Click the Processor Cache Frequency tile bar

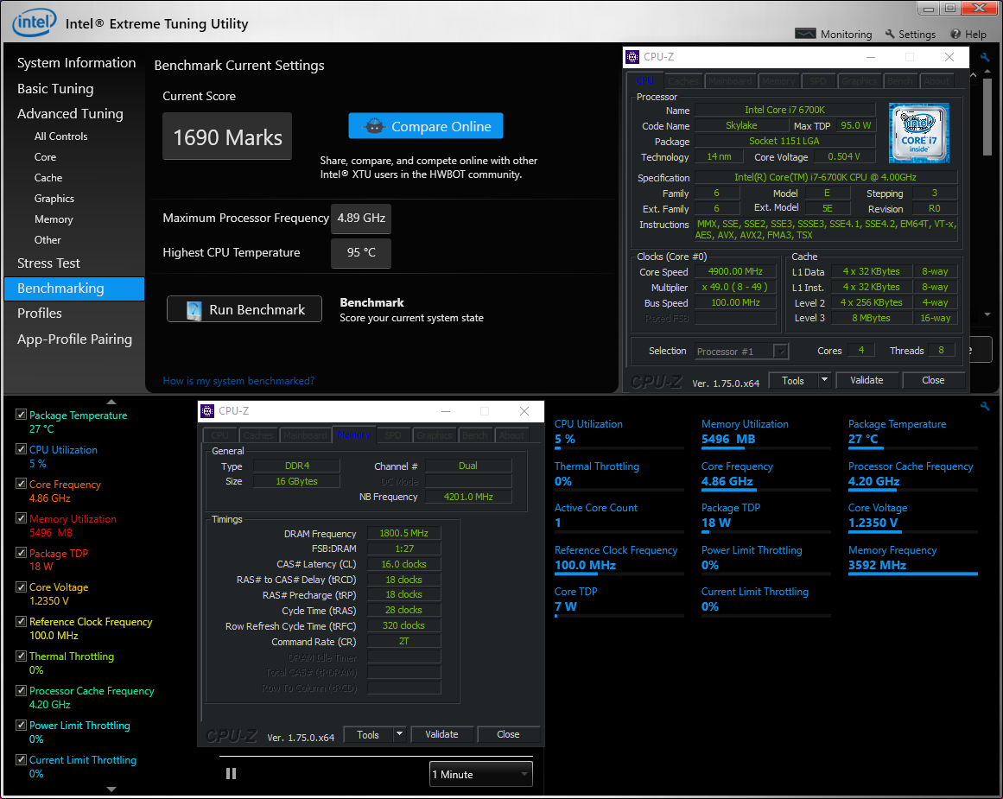(x=913, y=490)
